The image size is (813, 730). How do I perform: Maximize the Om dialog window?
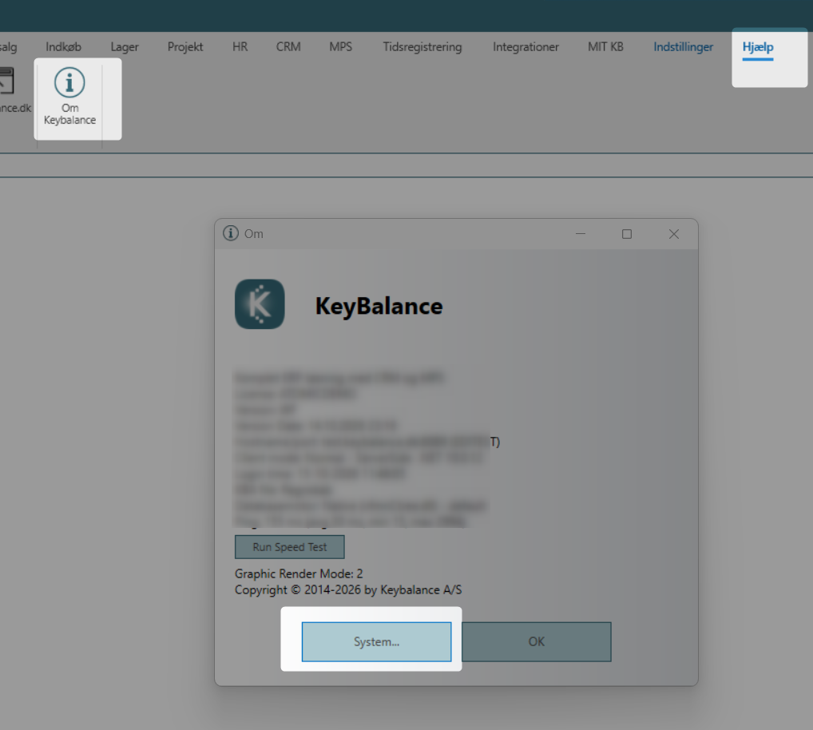(x=627, y=234)
